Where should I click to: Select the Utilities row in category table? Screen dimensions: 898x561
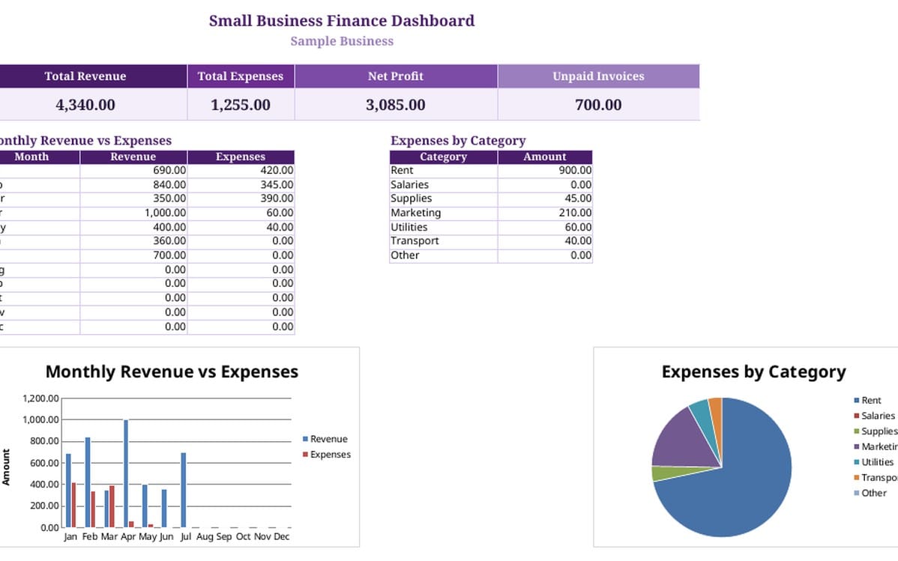(x=491, y=227)
